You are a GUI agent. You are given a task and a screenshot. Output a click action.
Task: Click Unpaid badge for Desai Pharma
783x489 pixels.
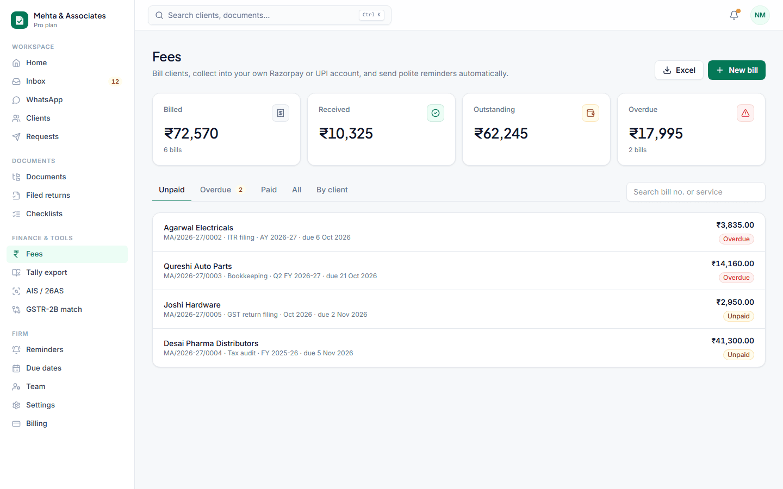[x=738, y=355]
